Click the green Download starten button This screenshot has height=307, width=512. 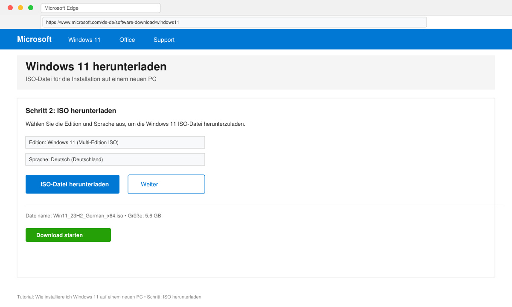68,235
